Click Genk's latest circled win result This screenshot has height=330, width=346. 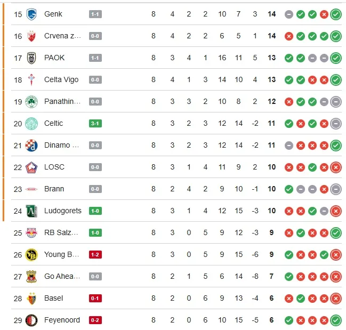point(336,14)
